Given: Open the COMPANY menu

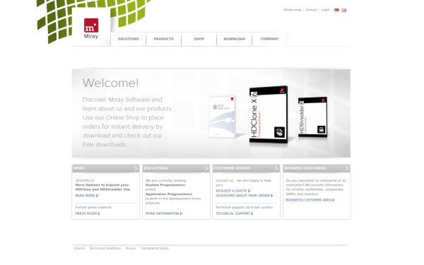Looking at the screenshot, I should click(270, 39).
